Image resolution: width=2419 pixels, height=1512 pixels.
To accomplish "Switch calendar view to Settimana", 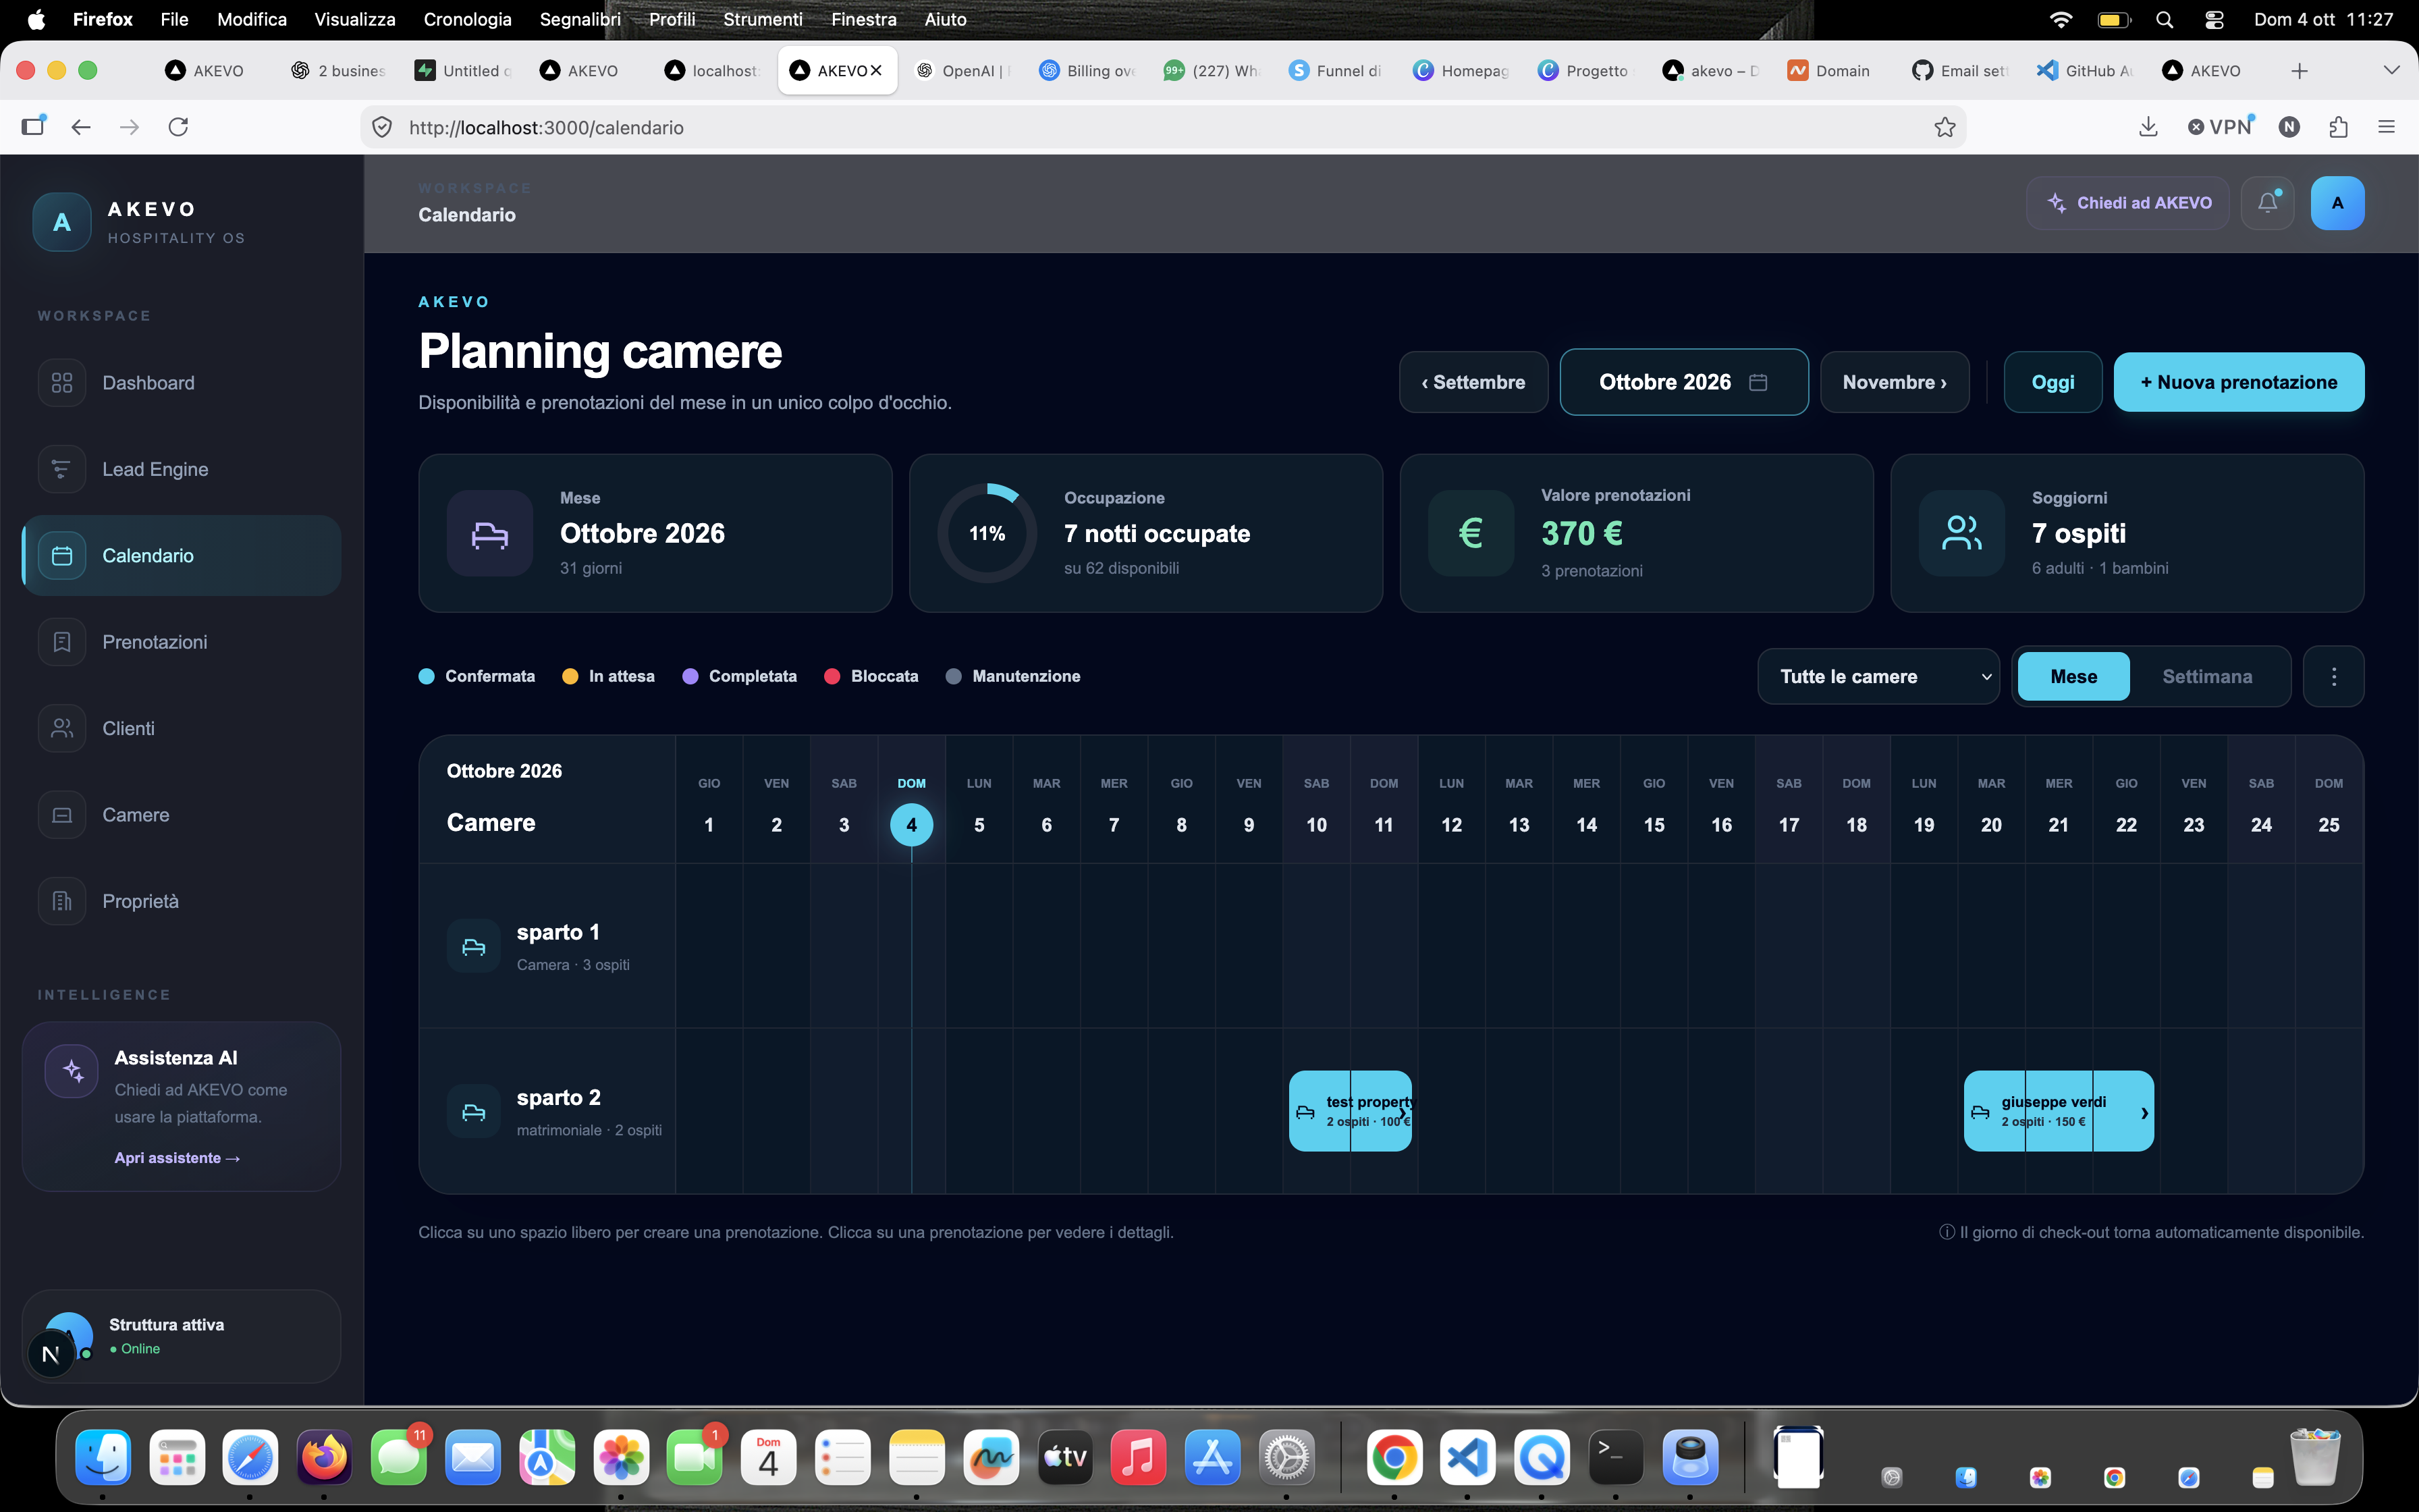I will (x=2207, y=677).
